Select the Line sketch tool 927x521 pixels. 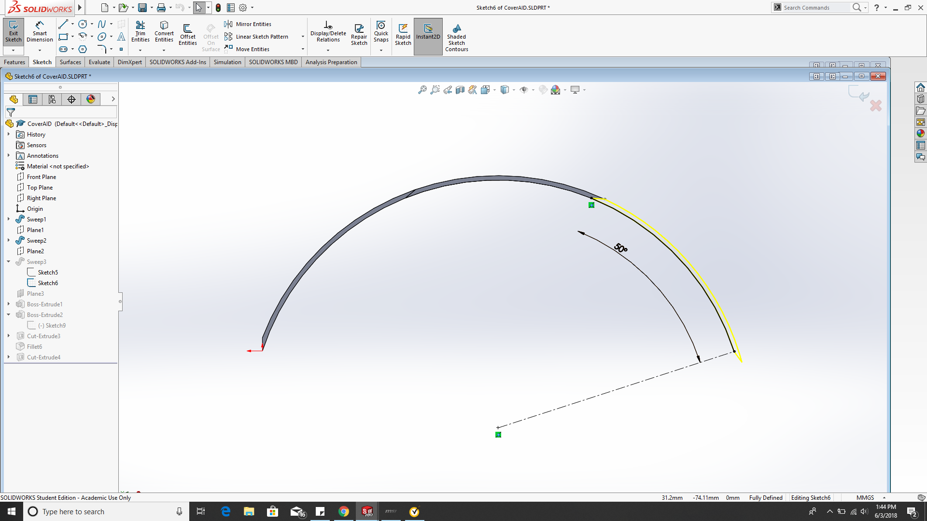[63, 24]
